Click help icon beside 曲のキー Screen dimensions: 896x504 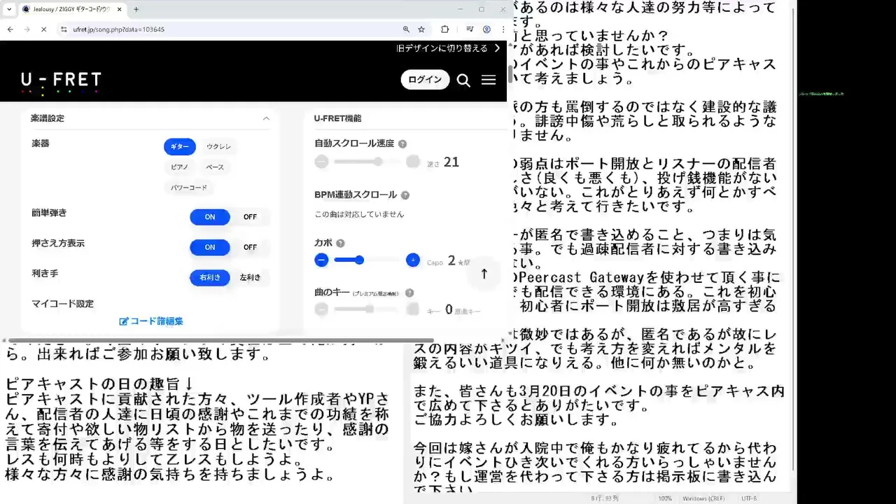pyautogui.click(x=409, y=293)
